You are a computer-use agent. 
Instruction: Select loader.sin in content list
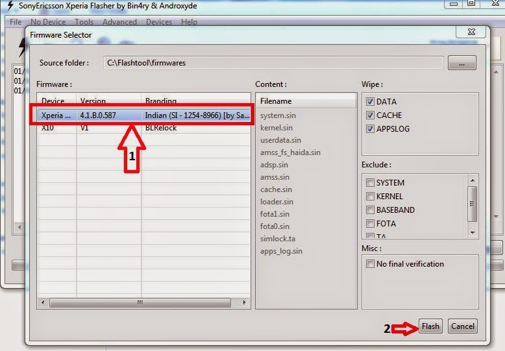click(277, 202)
